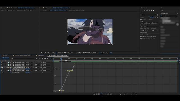Mute the audio of layer 4
Viewport: 180px width, 101px height.
[3, 67]
